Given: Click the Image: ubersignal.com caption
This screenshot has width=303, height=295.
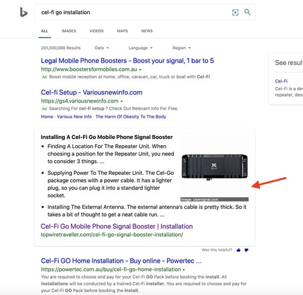Looking at the screenshot, I should pyautogui.click(x=215, y=200).
